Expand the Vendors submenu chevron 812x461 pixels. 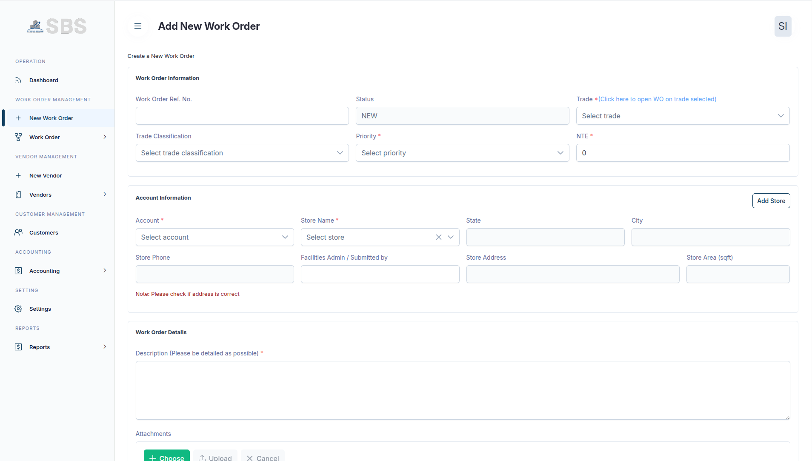(105, 194)
